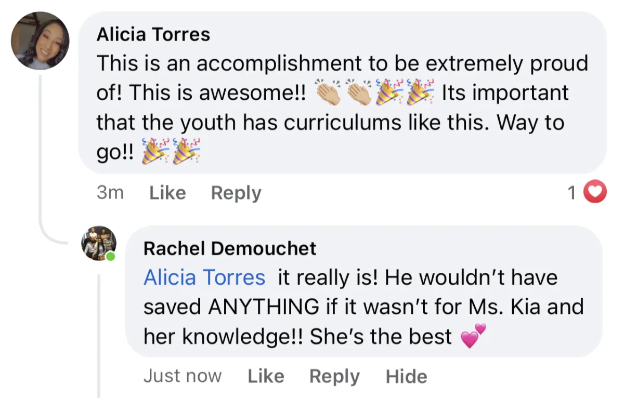Hide Rachel Demouchet's reply
Viewport: 624px width, 398px height.
[406, 376]
